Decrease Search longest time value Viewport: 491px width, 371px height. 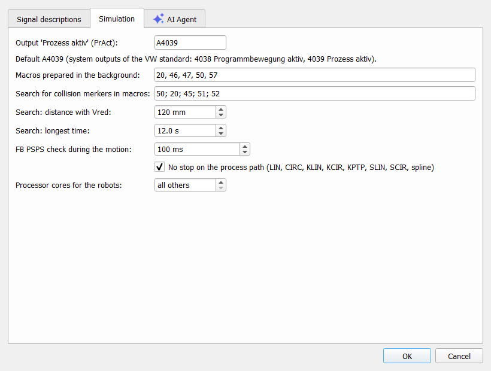(221, 133)
